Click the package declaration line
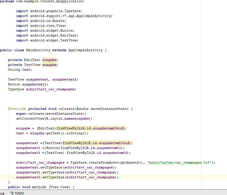This screenshot has width=227, height=195. point(42,1)
